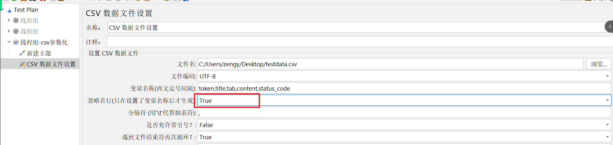Click the 新建主题 sampler pipette icon
The height and width of the screenshot is (145, 613).
pyautogui.click(x=22, y=53)
